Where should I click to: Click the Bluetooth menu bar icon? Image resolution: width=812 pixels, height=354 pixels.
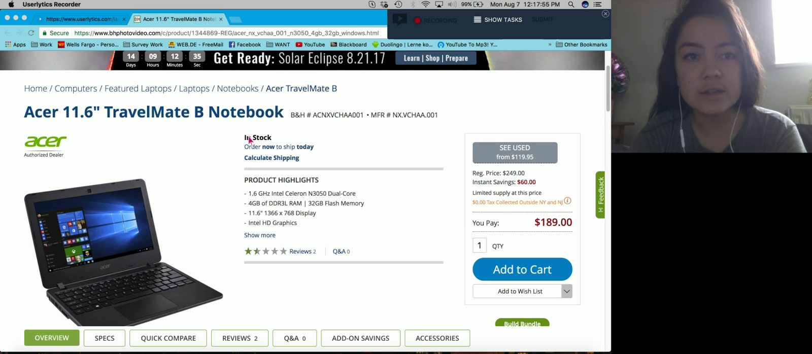(x=413, y=4)
